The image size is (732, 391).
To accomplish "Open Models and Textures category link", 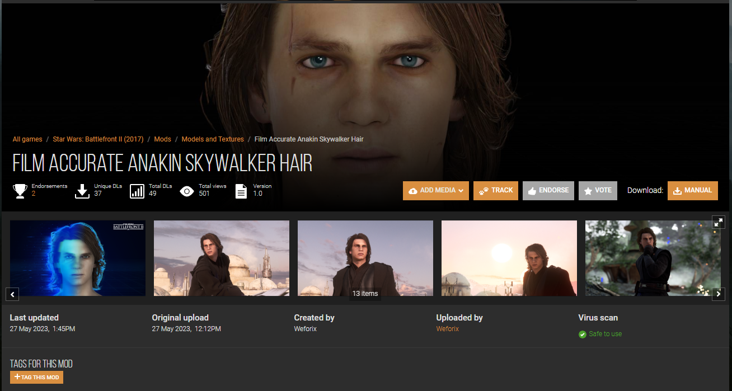I will coord(213,139).
